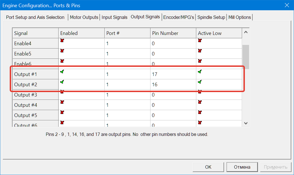Click the Pin Number field for Output #1
The image size is (294, 175).
coord(173,74)
